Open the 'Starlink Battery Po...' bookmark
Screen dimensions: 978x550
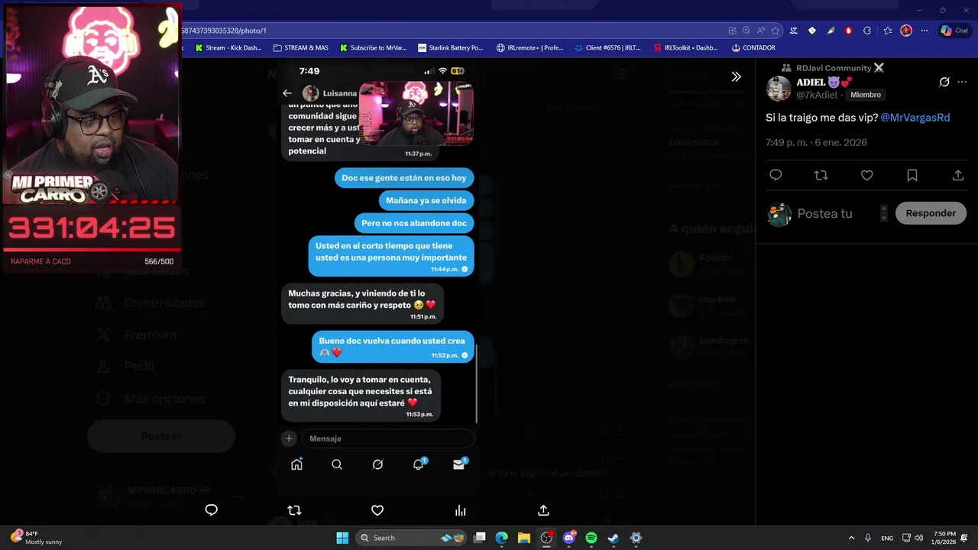pyautogui.click(x=451, y=47)
